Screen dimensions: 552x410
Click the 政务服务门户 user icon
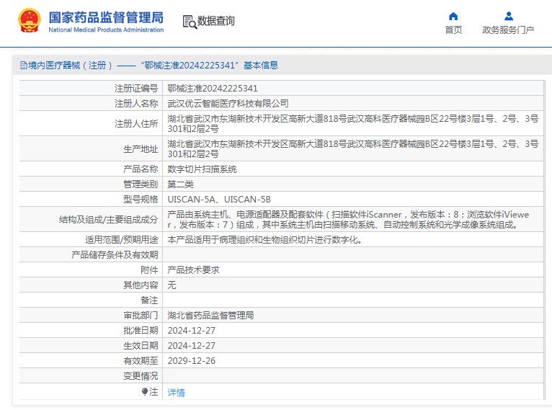pyautogui.click(x=508, y=16)
